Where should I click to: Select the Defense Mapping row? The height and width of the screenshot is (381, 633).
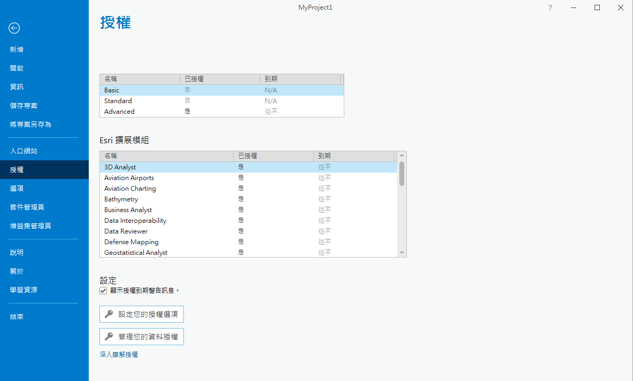click(x=249, y=242)
